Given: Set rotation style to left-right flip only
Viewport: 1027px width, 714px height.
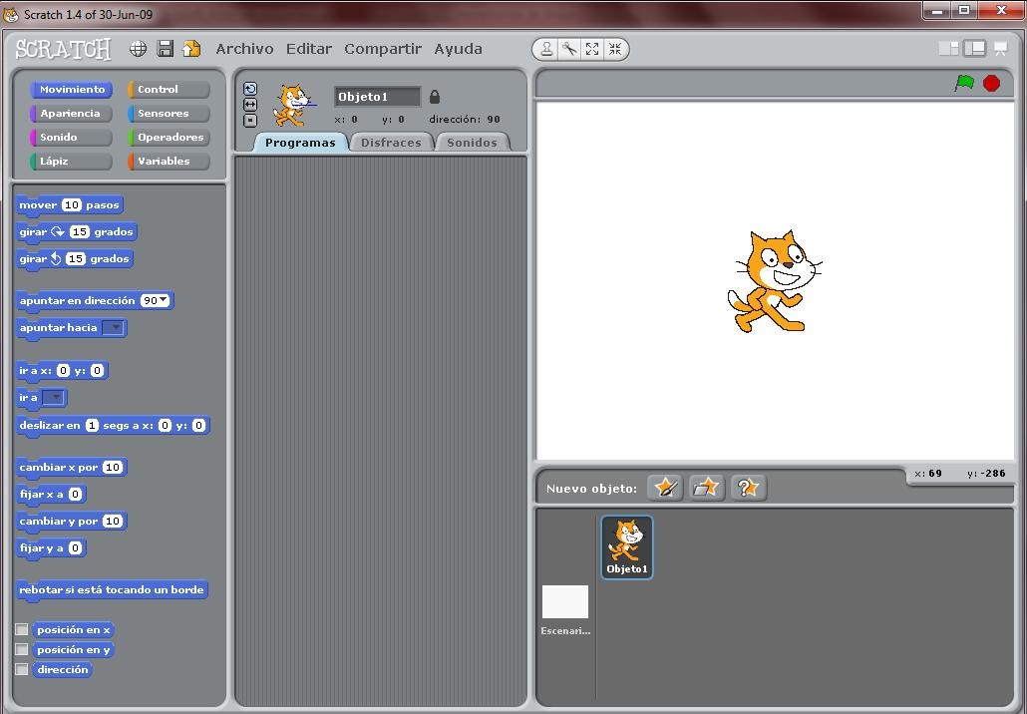Looking at the screenshot, I should (x=250, y=105).
